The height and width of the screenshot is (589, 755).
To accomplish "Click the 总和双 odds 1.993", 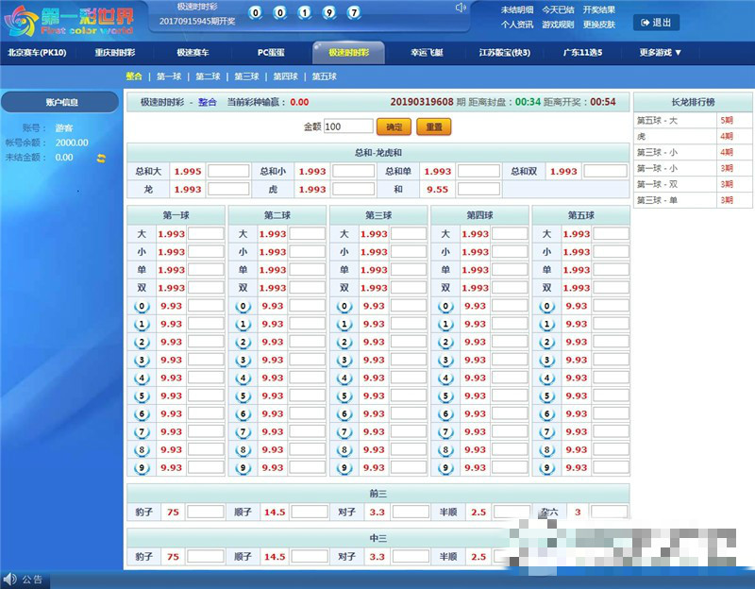I will [x=563, y=172].
